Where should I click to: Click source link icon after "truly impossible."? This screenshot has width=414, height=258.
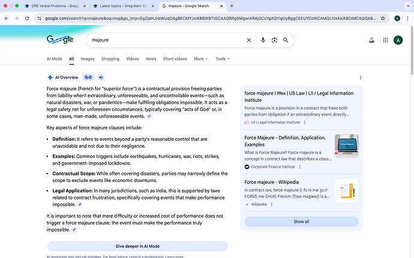coord(74,230)
